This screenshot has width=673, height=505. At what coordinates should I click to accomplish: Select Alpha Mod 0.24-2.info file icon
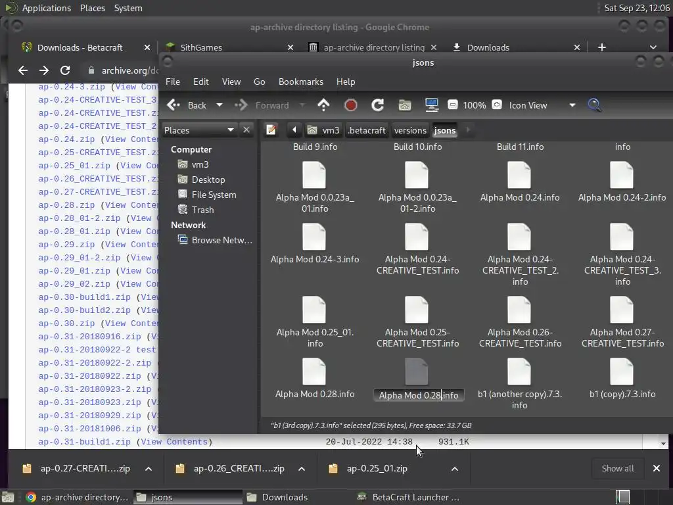coord(622,175)
